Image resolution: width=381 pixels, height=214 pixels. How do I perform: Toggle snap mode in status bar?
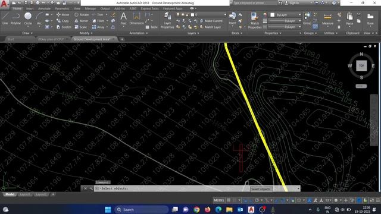pos(235,200)
